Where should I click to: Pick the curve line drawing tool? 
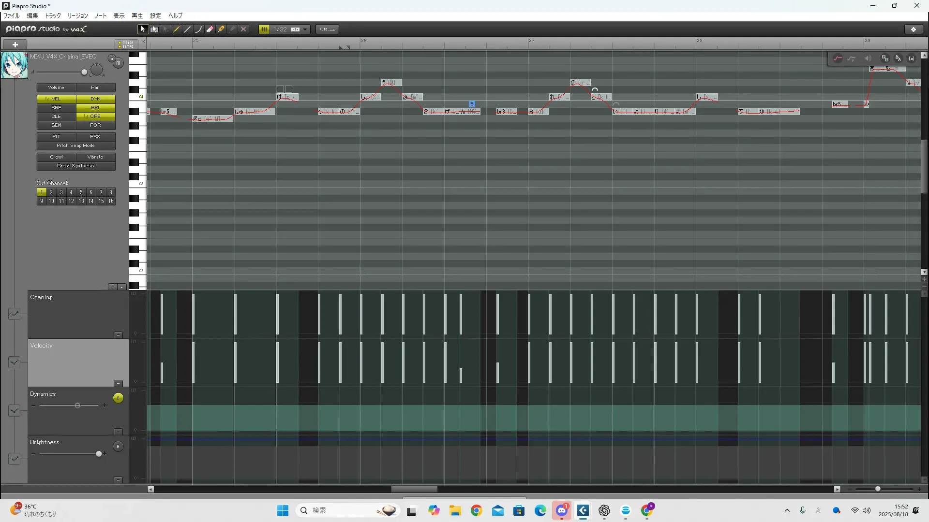198,29
